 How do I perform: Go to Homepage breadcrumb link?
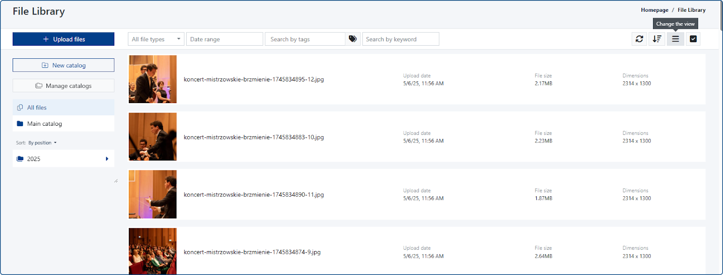coord(654,10)
